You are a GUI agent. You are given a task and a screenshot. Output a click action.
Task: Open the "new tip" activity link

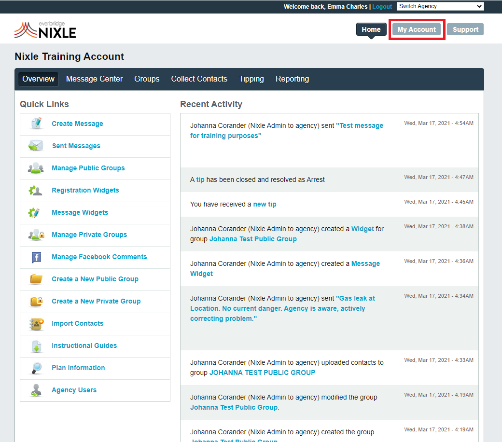pyautogui.click(x=265, y=204)
